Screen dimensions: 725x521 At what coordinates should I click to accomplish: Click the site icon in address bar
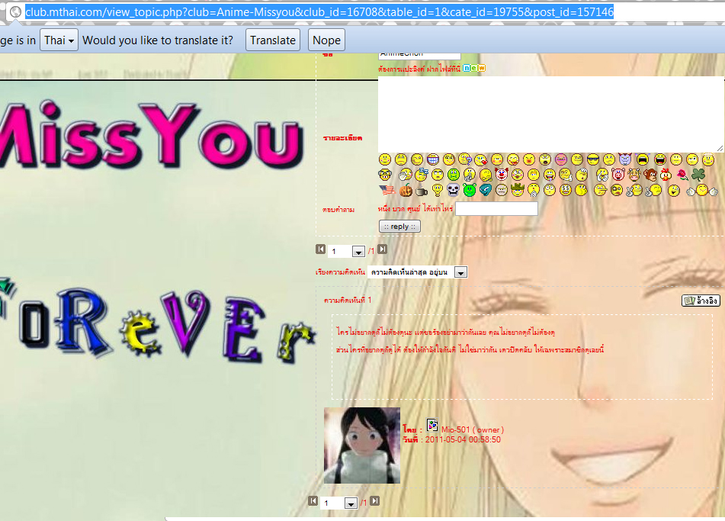coord(16,12)
